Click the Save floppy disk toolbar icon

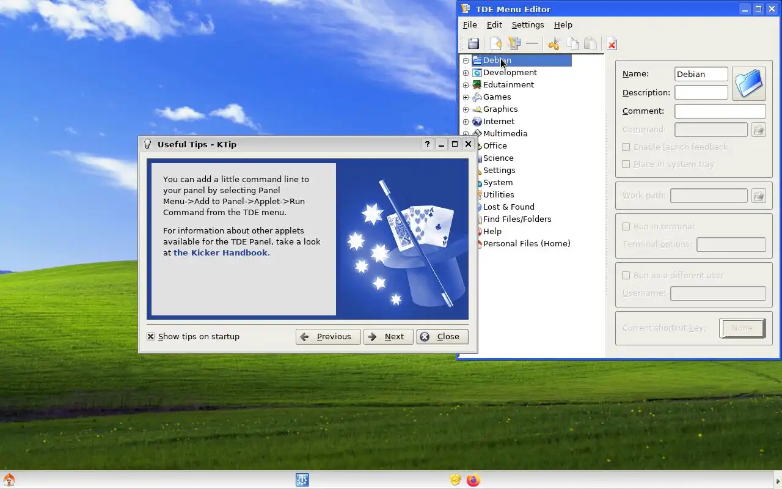[473, 43]
